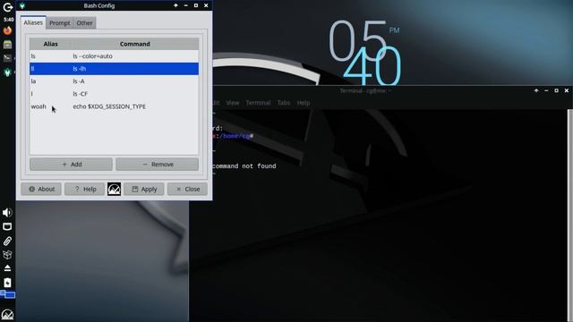Click the Terminal window scrollbar

pyautogui.click(x=570, y=216)
